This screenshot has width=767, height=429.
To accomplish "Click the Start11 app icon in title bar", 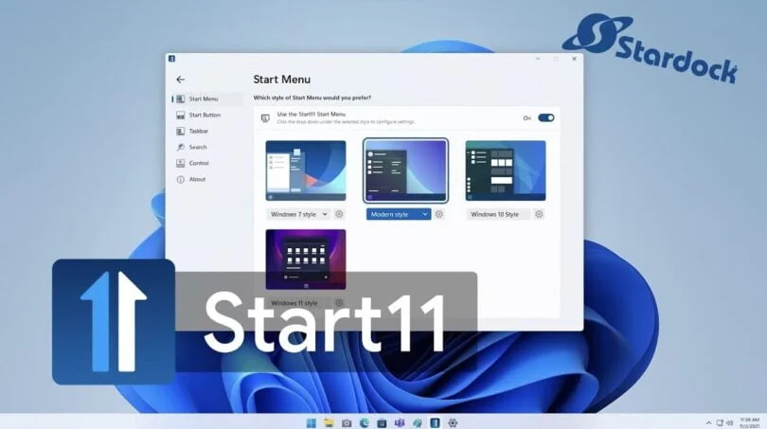I will pyautogui.click(x=171, y=59).
